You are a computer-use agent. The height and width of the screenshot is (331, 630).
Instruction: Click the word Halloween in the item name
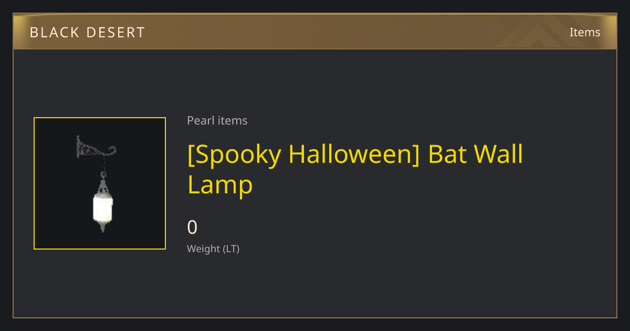pyautogui.click(x=354, y=154)
